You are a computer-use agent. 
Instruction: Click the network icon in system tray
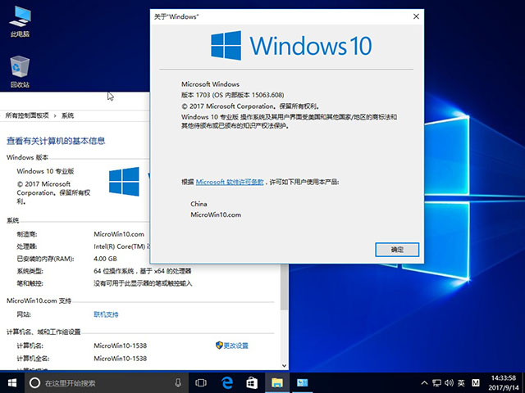coord(436,382)
